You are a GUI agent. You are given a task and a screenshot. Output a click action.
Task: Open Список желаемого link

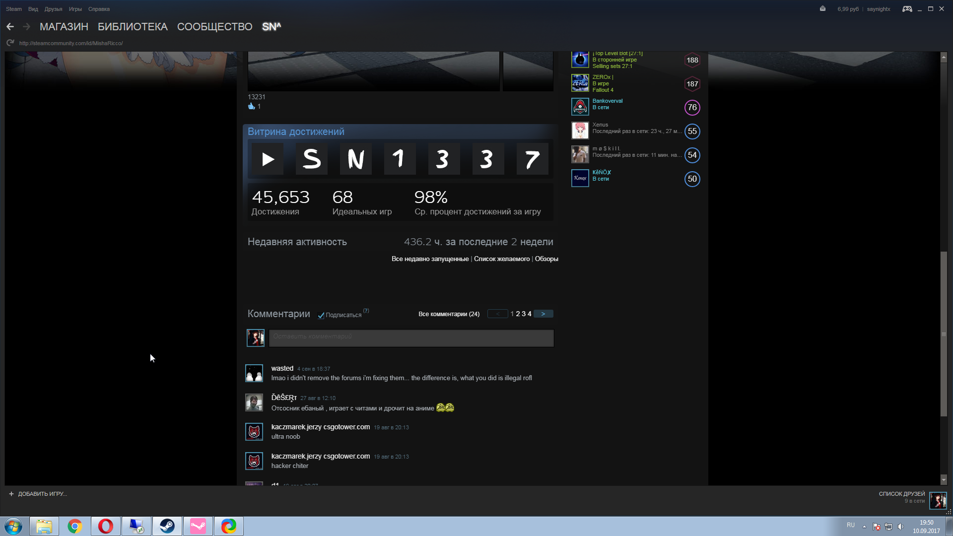pyautogui.click(x=502, y=259)
